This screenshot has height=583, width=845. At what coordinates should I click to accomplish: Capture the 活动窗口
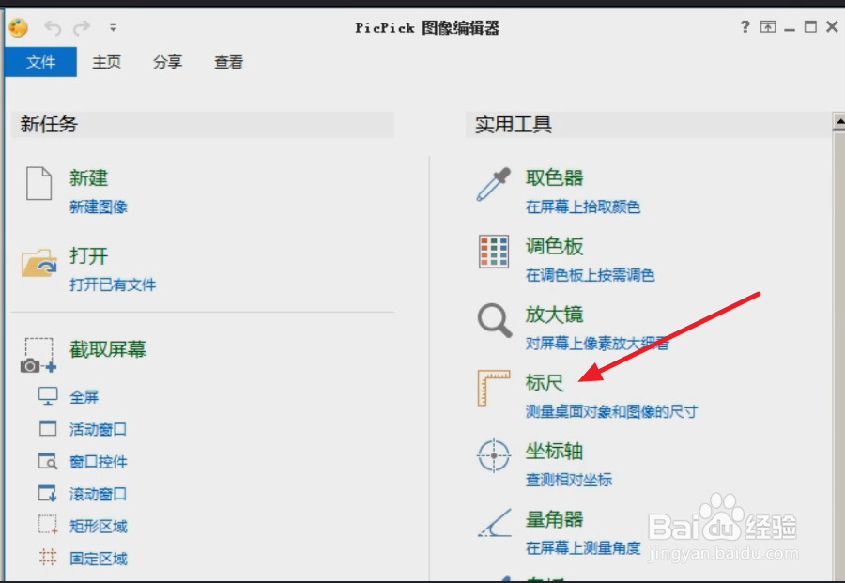point(98,429)
